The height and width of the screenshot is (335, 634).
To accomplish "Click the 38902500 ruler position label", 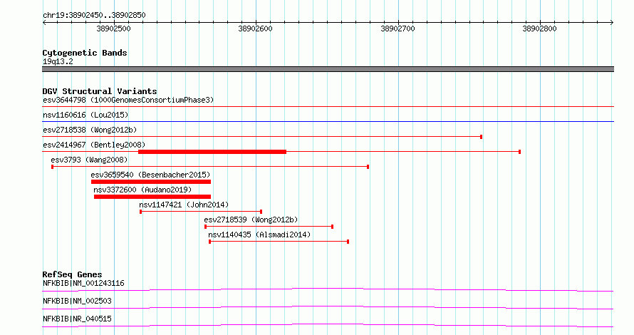I will coord(113,29).
